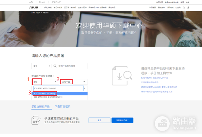Click the 登录 login button
Screen dimensions: 202x137
[x=99, y=120]
